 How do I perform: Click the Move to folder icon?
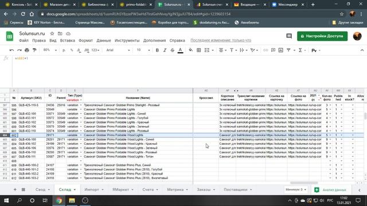coord(60,34)
